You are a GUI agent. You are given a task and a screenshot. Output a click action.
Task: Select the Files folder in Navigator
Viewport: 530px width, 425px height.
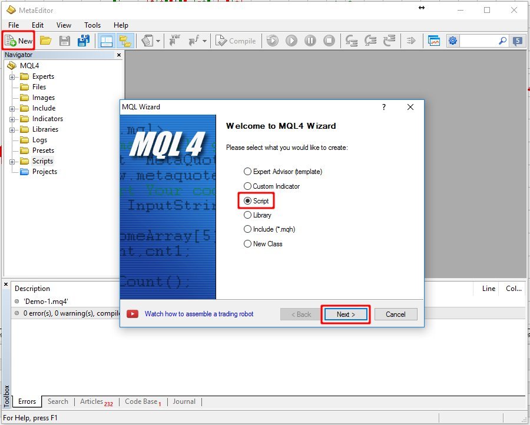point(38,87)
